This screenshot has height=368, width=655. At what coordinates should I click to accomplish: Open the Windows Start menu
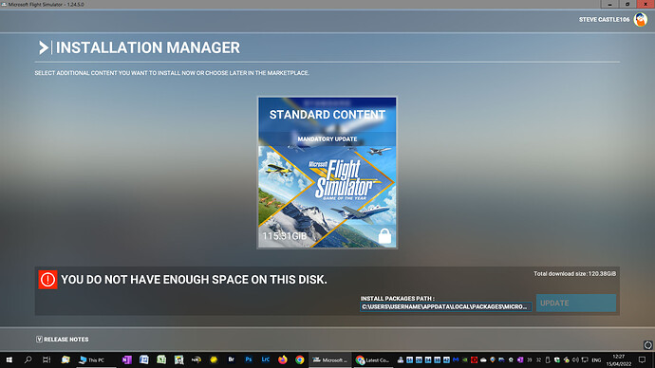click(9, 359)
